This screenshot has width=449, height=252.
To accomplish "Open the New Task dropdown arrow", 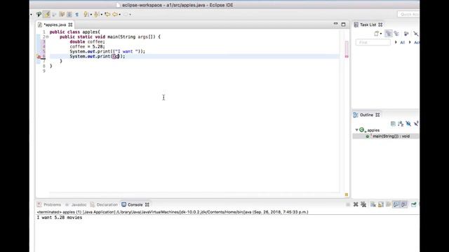I will [381, 34].
